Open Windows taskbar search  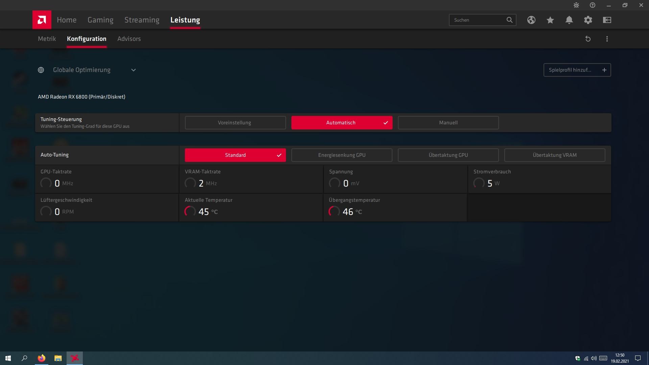pos(24,358)
